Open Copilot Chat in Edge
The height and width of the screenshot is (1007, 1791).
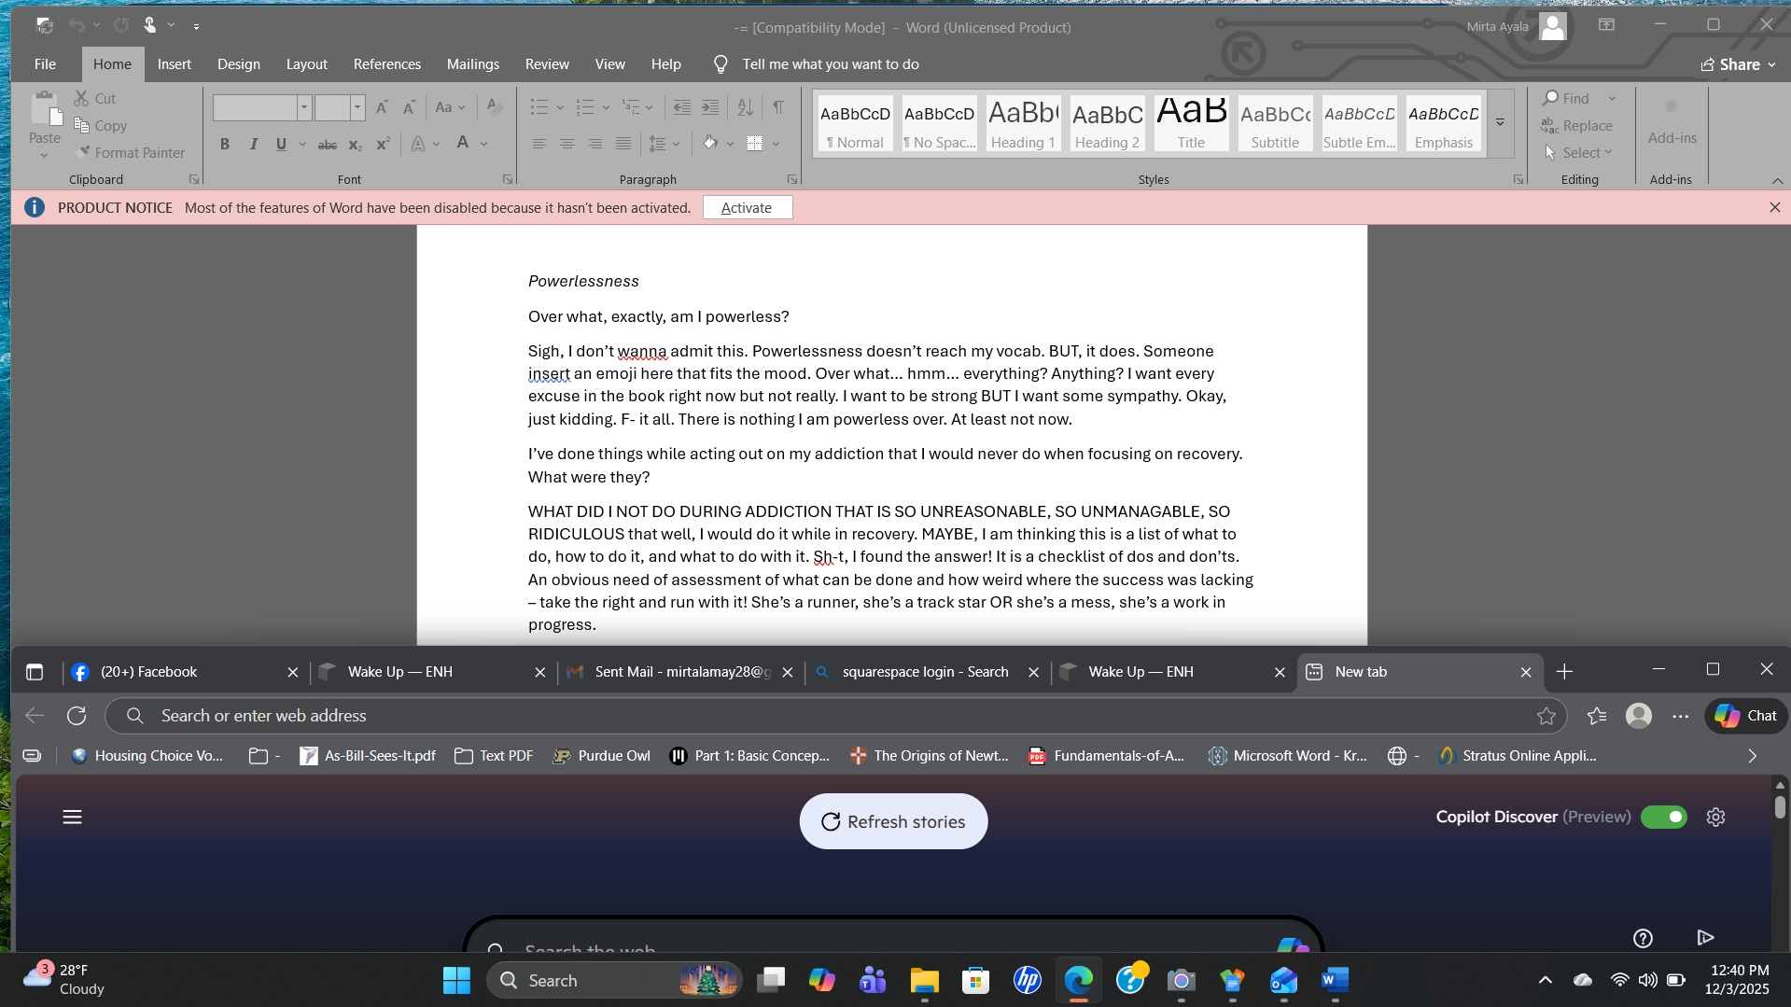(1745, 716)
